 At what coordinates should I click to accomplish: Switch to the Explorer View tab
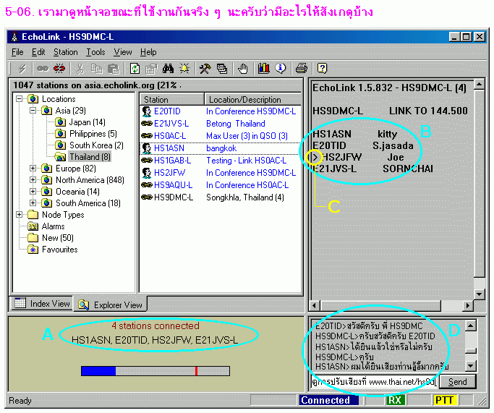click(x=111, y=305)
